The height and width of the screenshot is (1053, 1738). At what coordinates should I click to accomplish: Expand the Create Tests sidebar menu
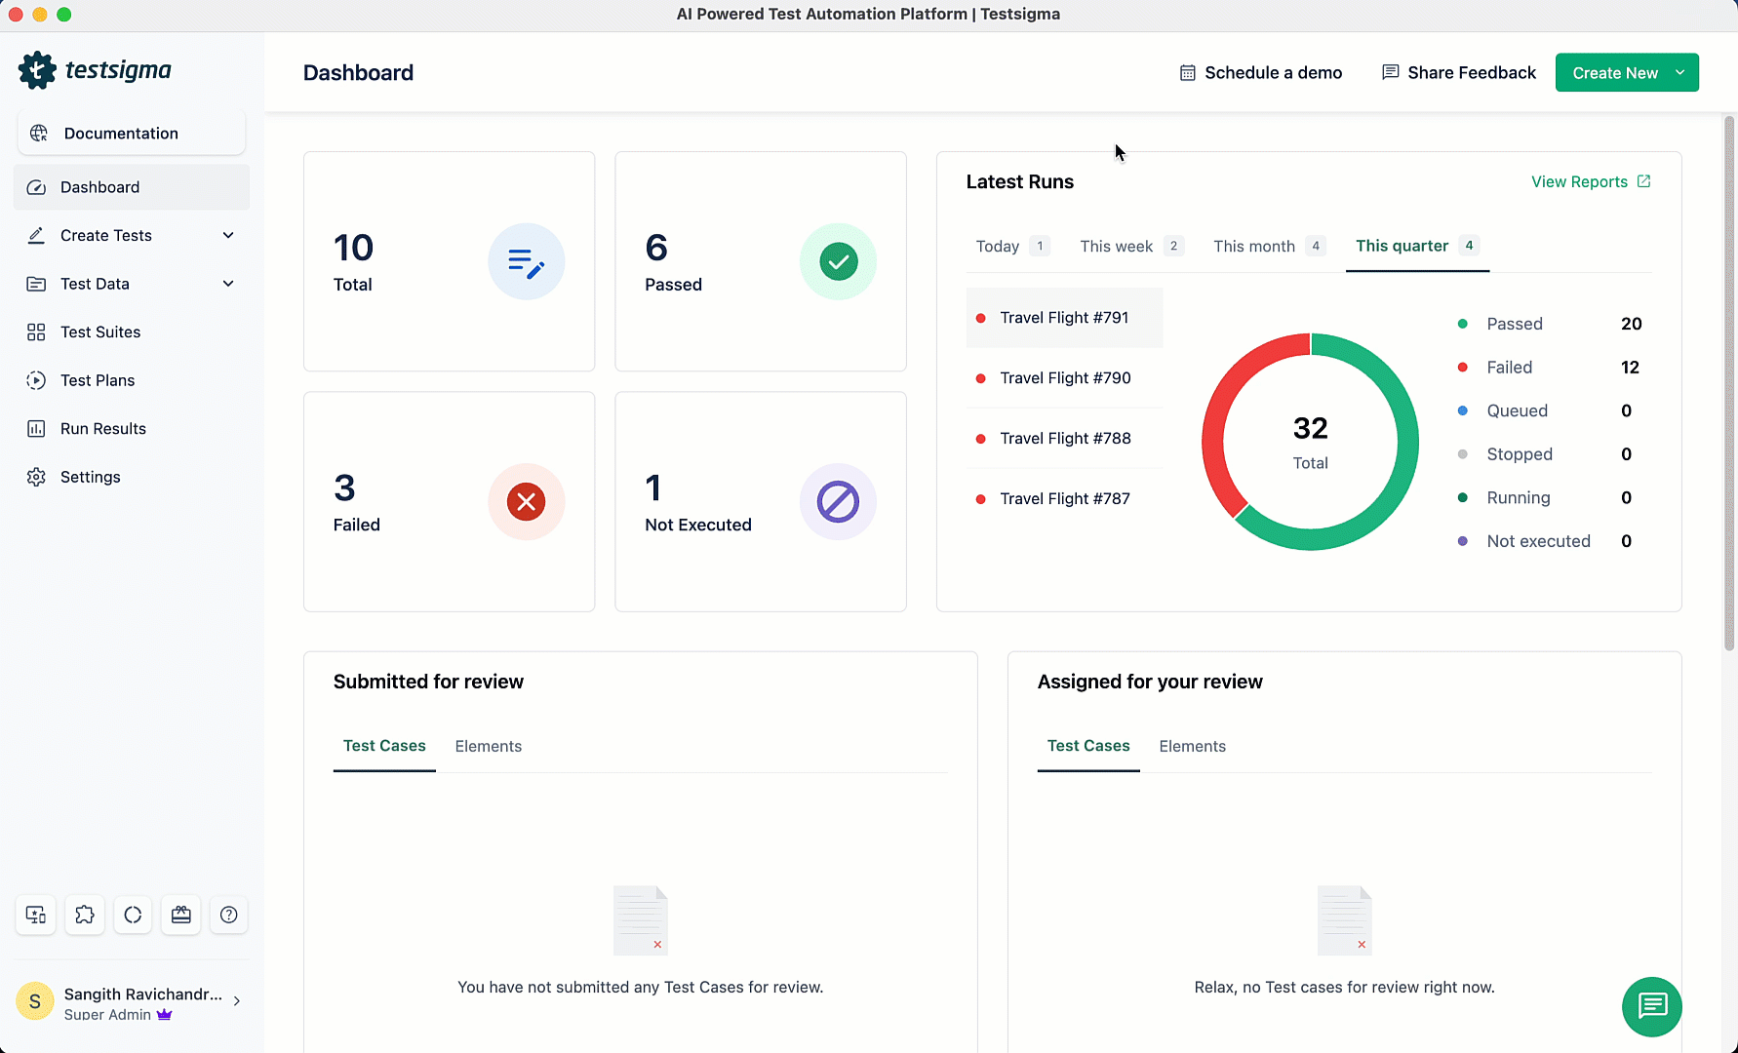point(227,235)
